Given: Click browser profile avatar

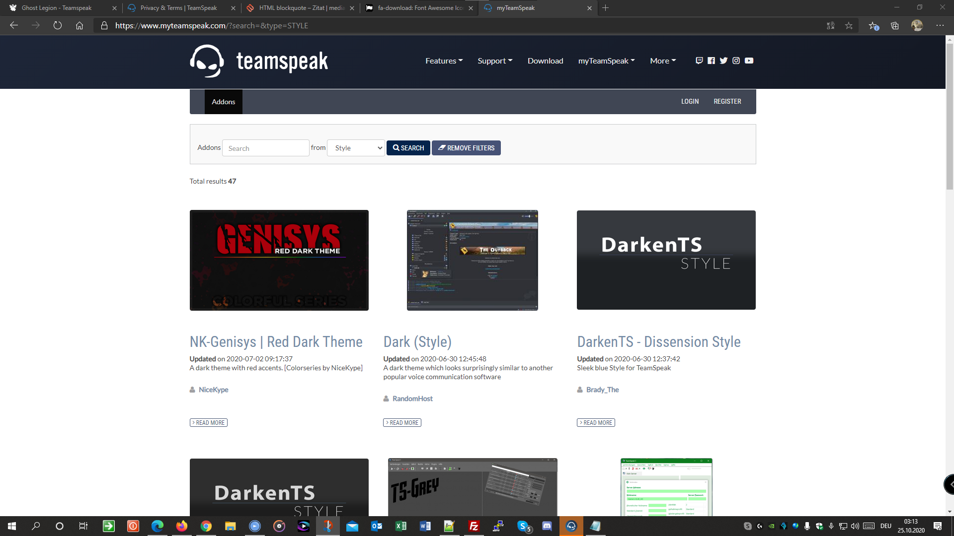Looking at the screenshot, I should pos(917,25).
